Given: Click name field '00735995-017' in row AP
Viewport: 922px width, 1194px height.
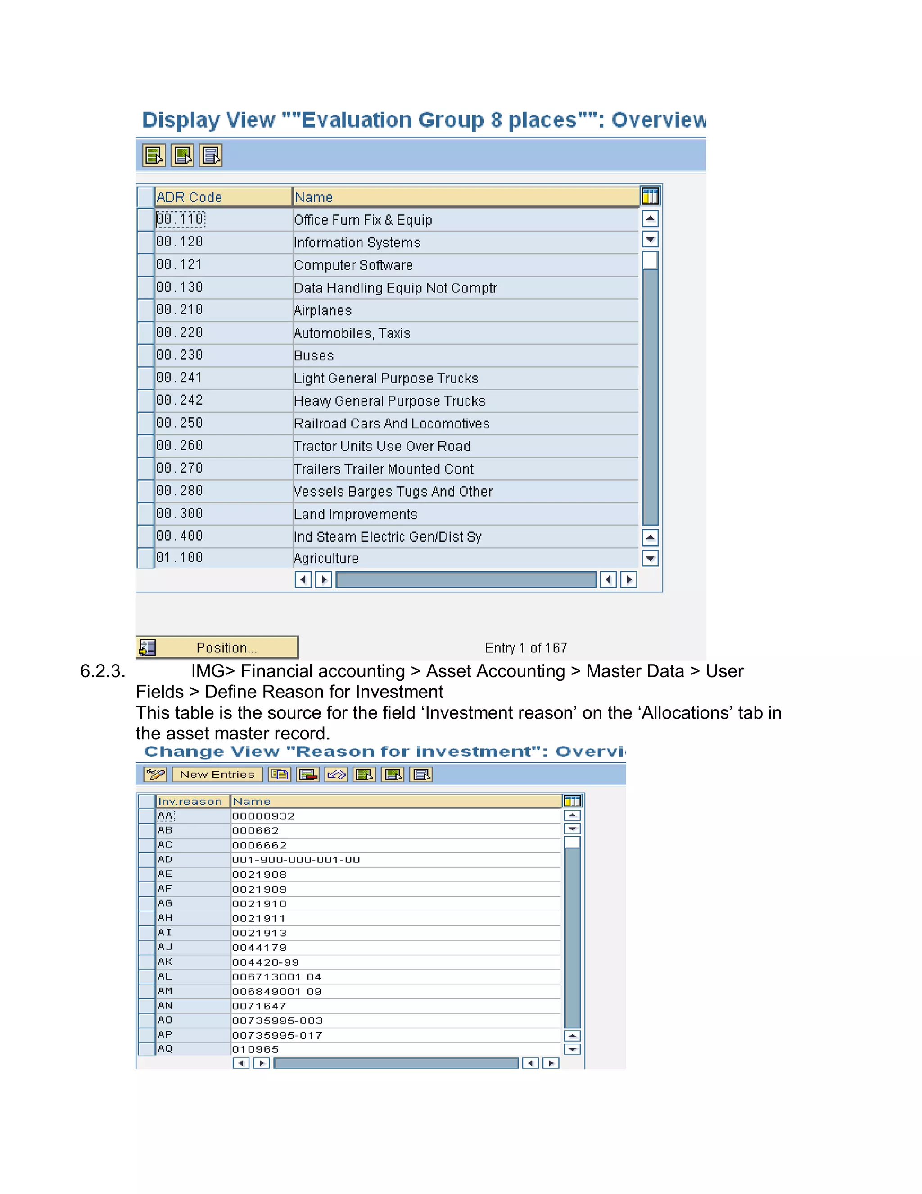Looking at the screenshot, I should tap(396, 1035).
